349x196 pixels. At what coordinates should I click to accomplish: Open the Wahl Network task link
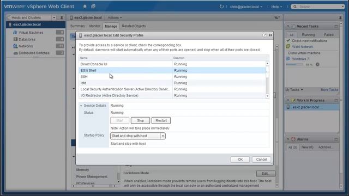pyautogui.click(x=302, y=47)
